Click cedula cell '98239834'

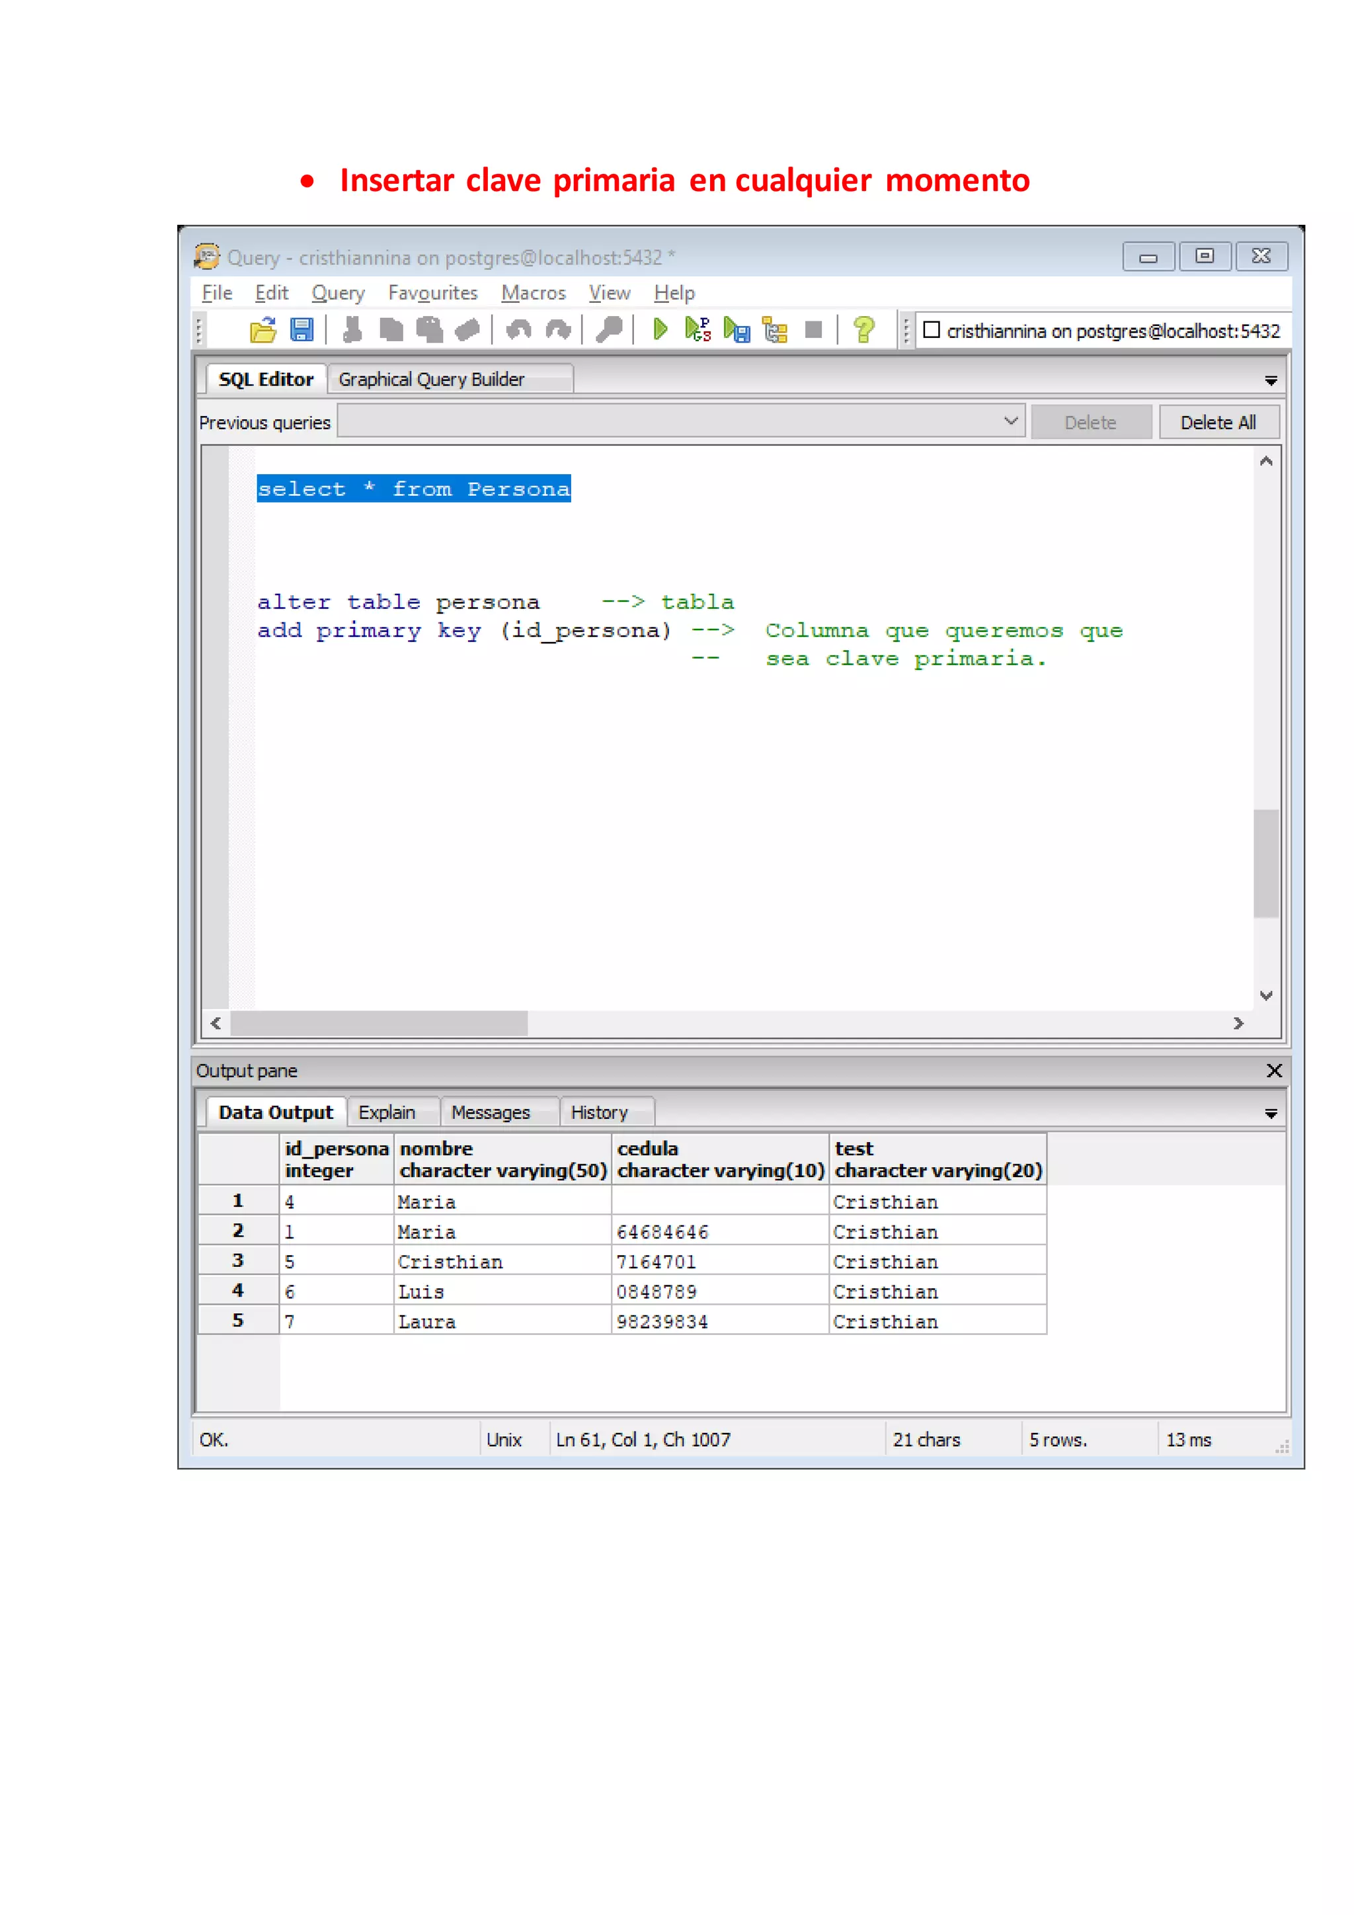[721, 1321]
